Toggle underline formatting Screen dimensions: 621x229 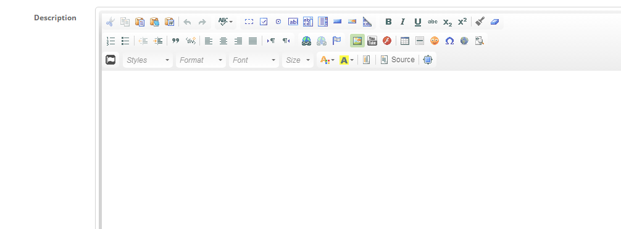[x=418, y=22]
